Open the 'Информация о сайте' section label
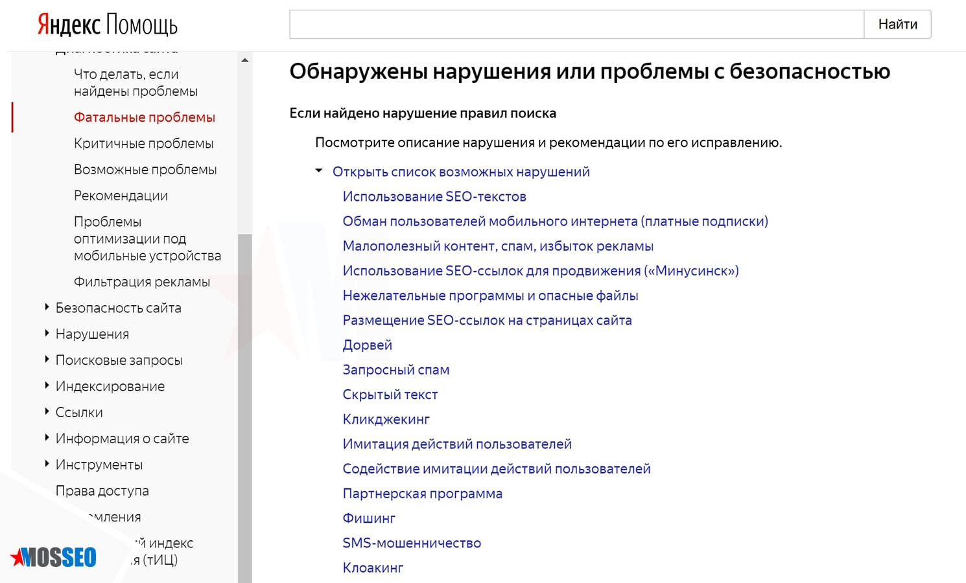 [123, 439]
